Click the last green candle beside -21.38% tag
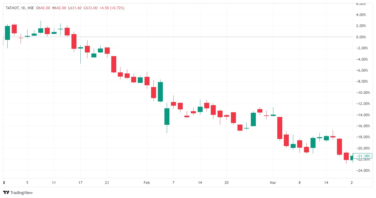 pos(351,158)
